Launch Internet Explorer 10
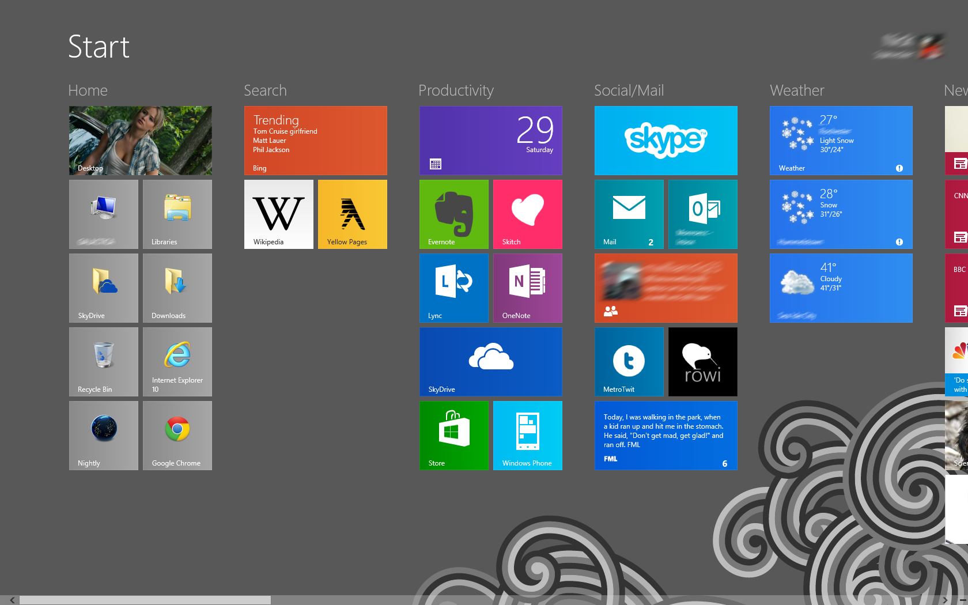The image size is (968, 605). tap(177, 362)
